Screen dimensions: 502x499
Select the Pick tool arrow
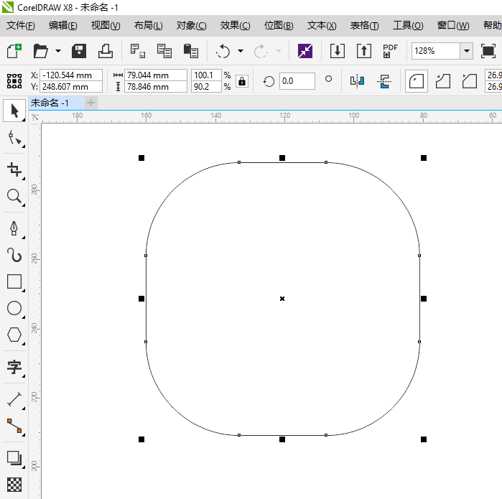point(14,111)
